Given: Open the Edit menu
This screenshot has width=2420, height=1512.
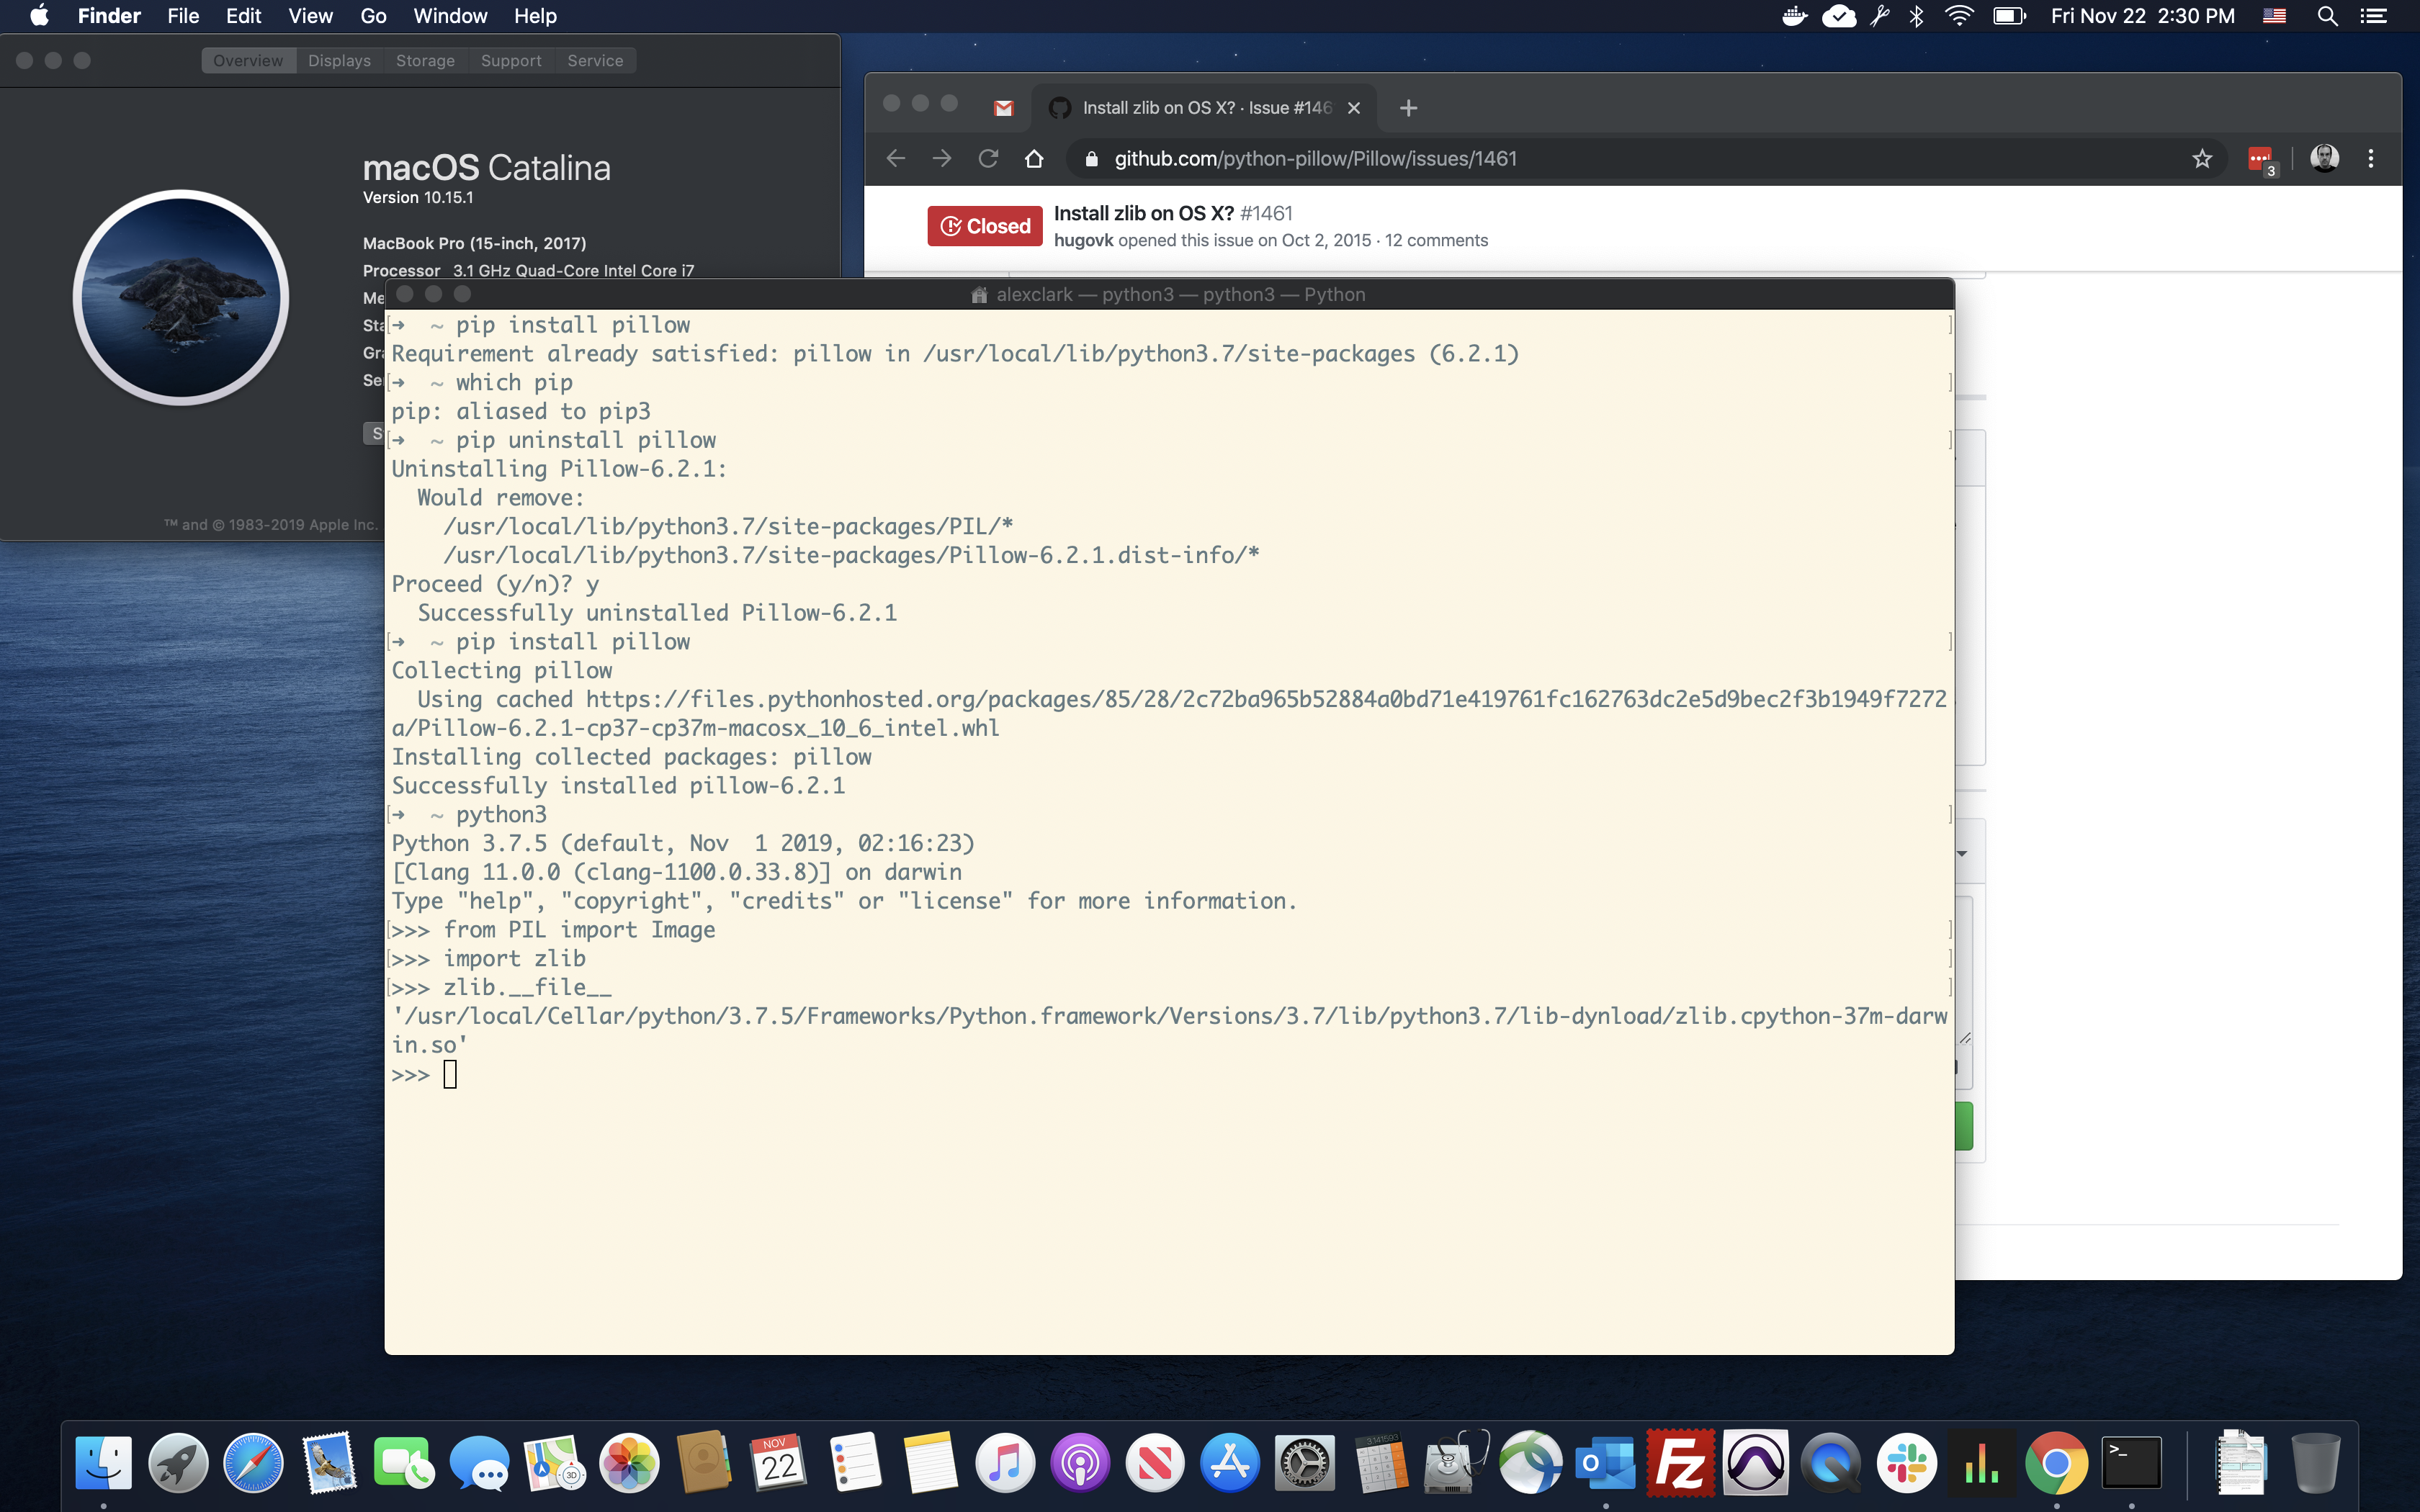Looking at the screenshot, I should [x=243, y=16].
